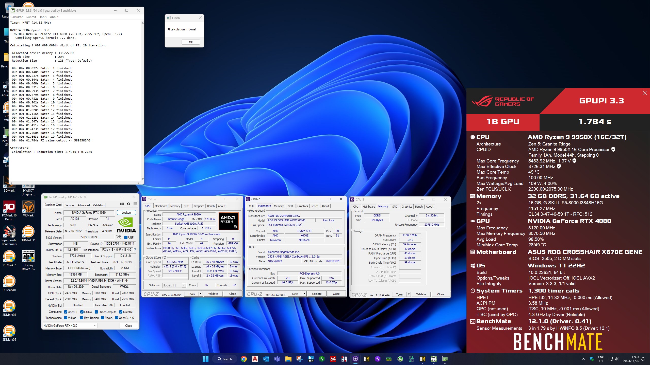This screenshot has width=650, height=365.
Task: Click the BIOS export share icon in GPU-Z
Action: tap(118, 237)
